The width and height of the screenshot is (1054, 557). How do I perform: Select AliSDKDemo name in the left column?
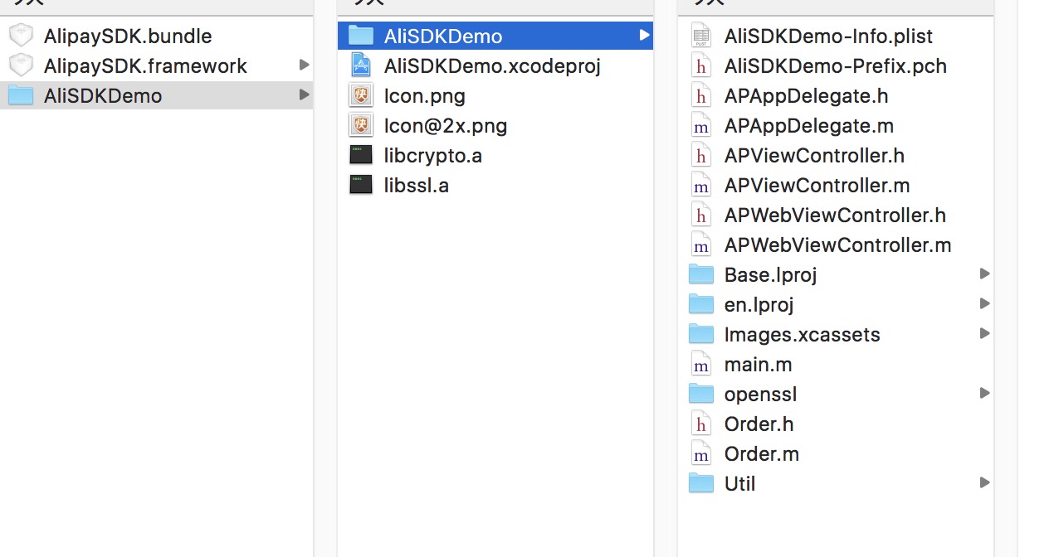point(103,96)
